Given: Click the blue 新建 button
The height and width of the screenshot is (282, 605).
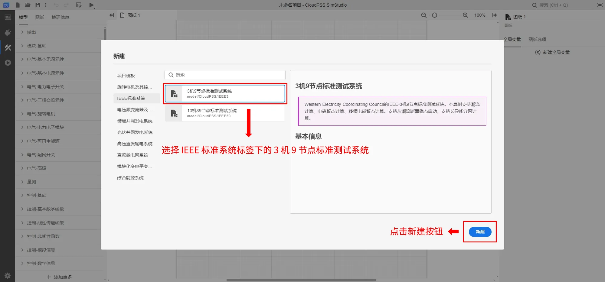Looking at the screenshot, I should [480, 232].
